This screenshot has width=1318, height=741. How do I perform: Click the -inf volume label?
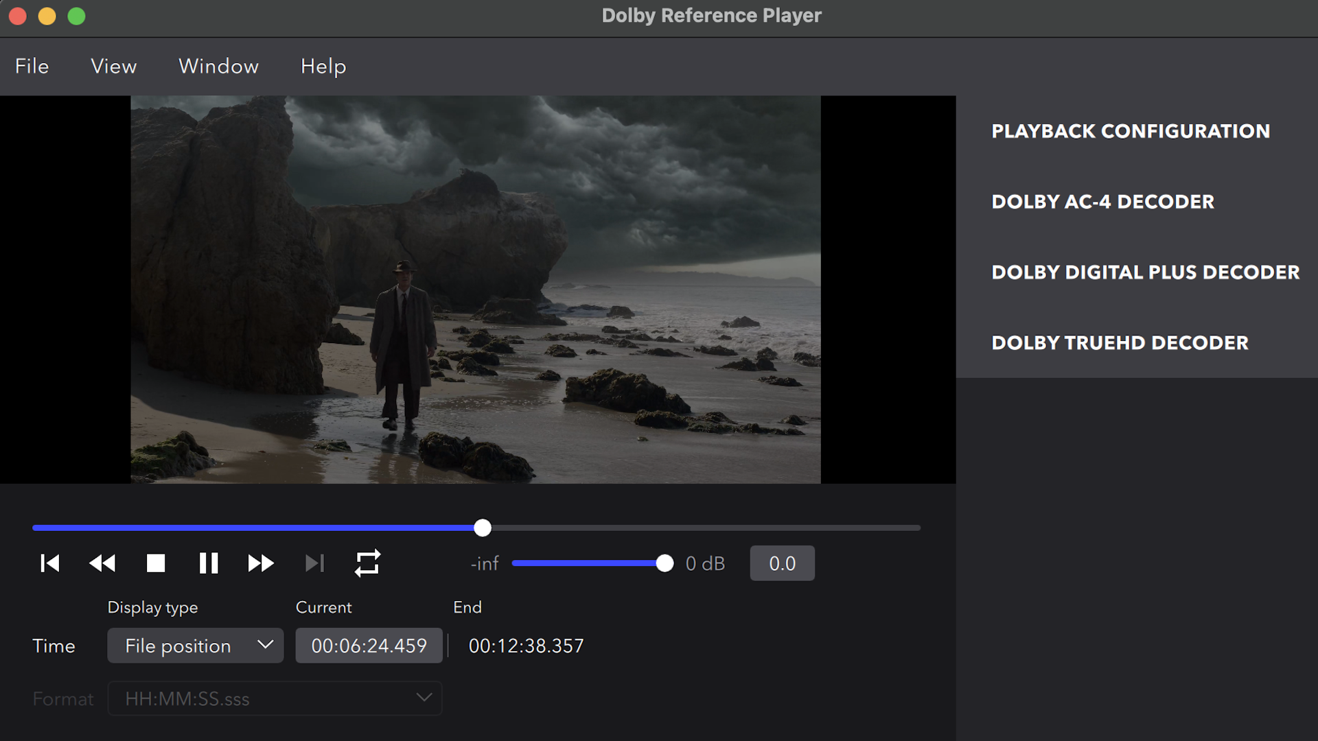coord(484,563)
